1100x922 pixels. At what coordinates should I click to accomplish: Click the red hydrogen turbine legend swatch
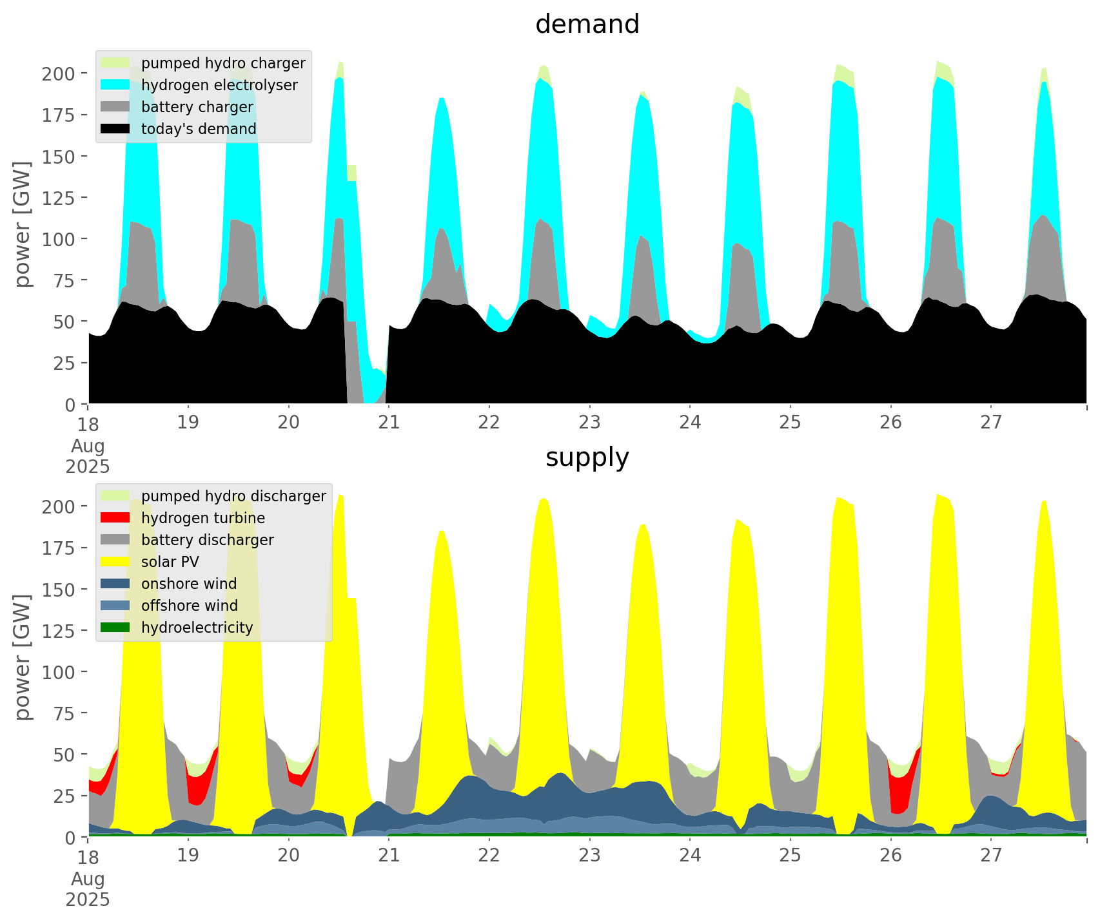pyautogui.click(x=115, y=518)
